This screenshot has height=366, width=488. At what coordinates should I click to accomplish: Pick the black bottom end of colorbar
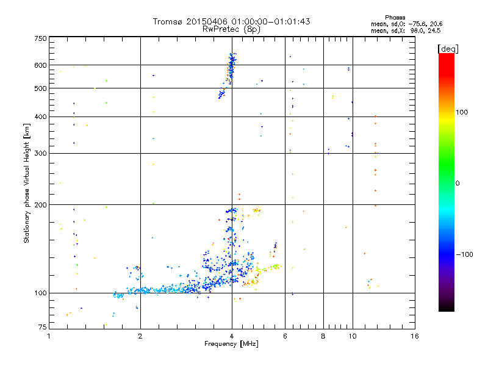[446, 307]
